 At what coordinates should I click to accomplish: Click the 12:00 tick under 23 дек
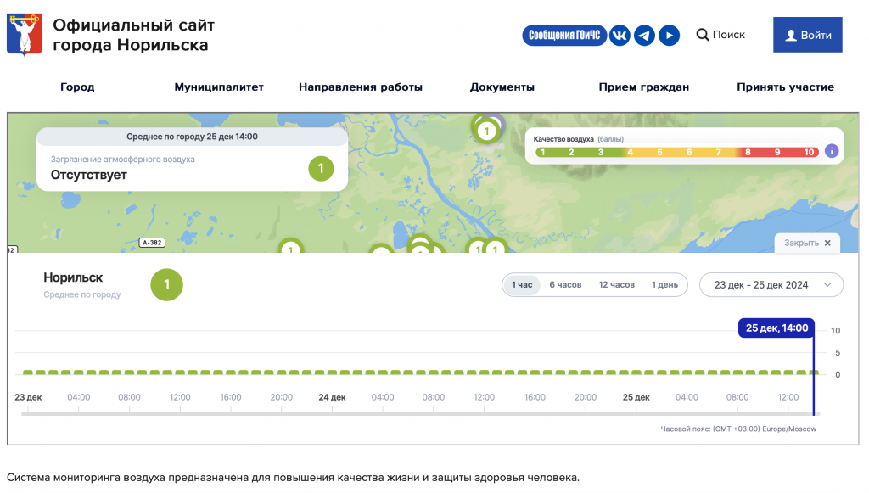point(180,397)
